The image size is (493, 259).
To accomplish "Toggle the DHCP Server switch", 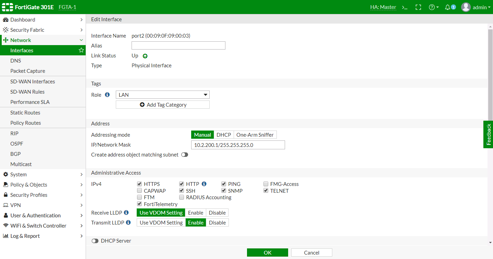I will pos(95,241).
